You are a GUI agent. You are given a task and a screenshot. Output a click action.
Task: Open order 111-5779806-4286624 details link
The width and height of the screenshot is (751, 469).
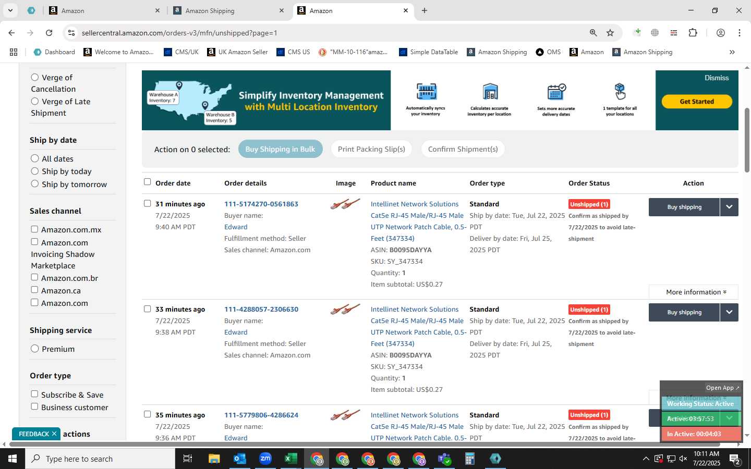(261, 415)
